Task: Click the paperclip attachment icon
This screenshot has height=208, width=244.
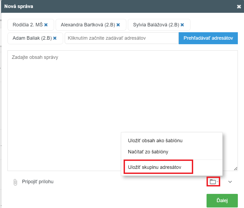Action: tap(15, 182)
